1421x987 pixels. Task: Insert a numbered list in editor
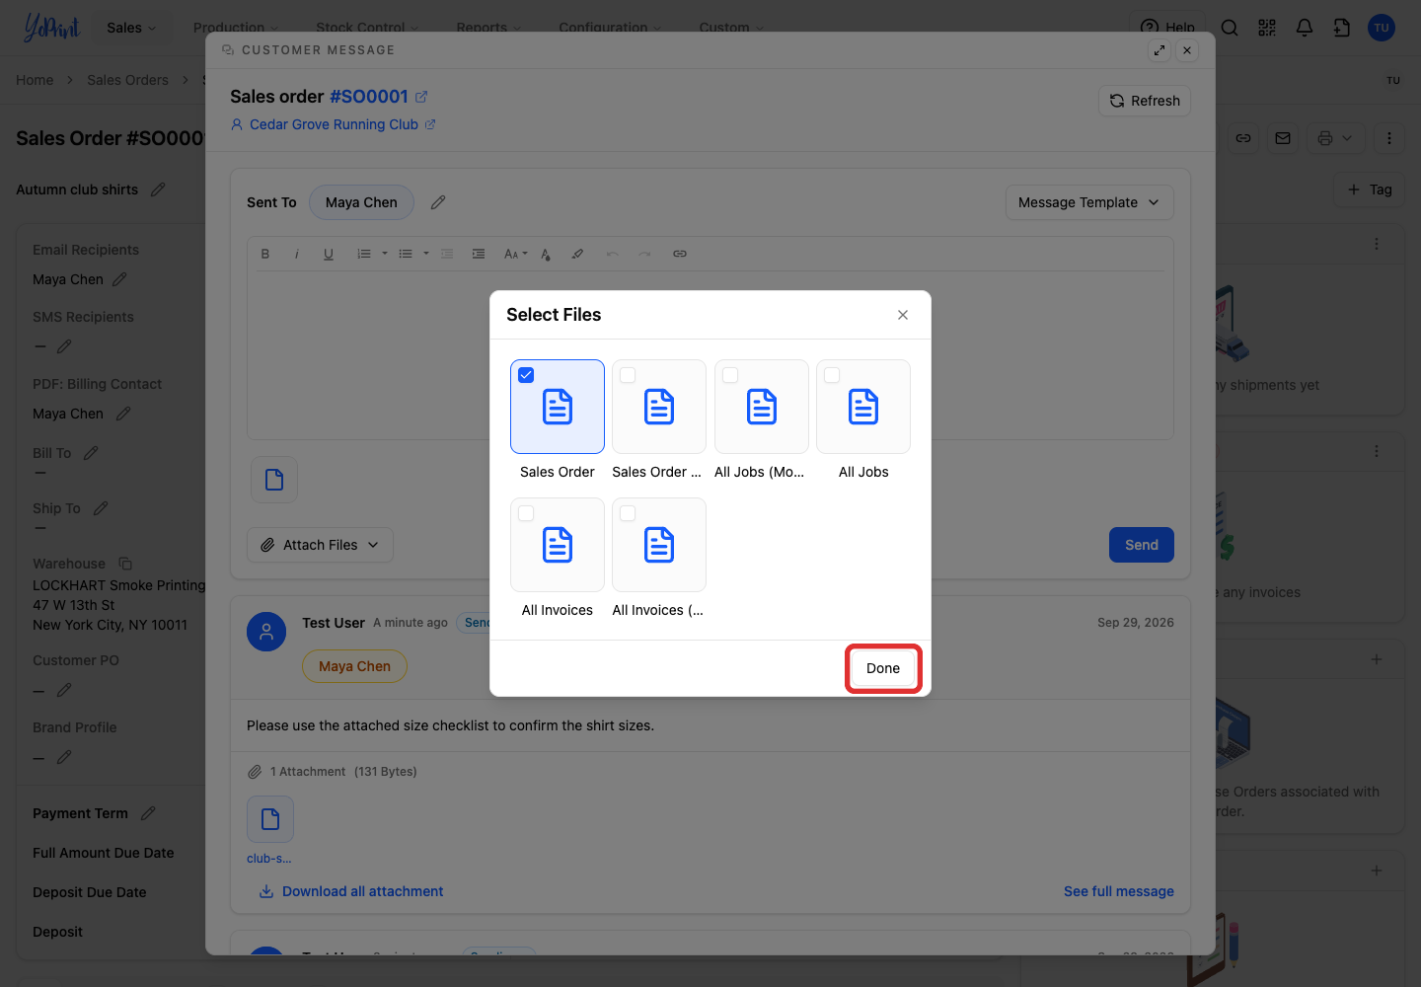pyautogui.click(x=364, y=254)
